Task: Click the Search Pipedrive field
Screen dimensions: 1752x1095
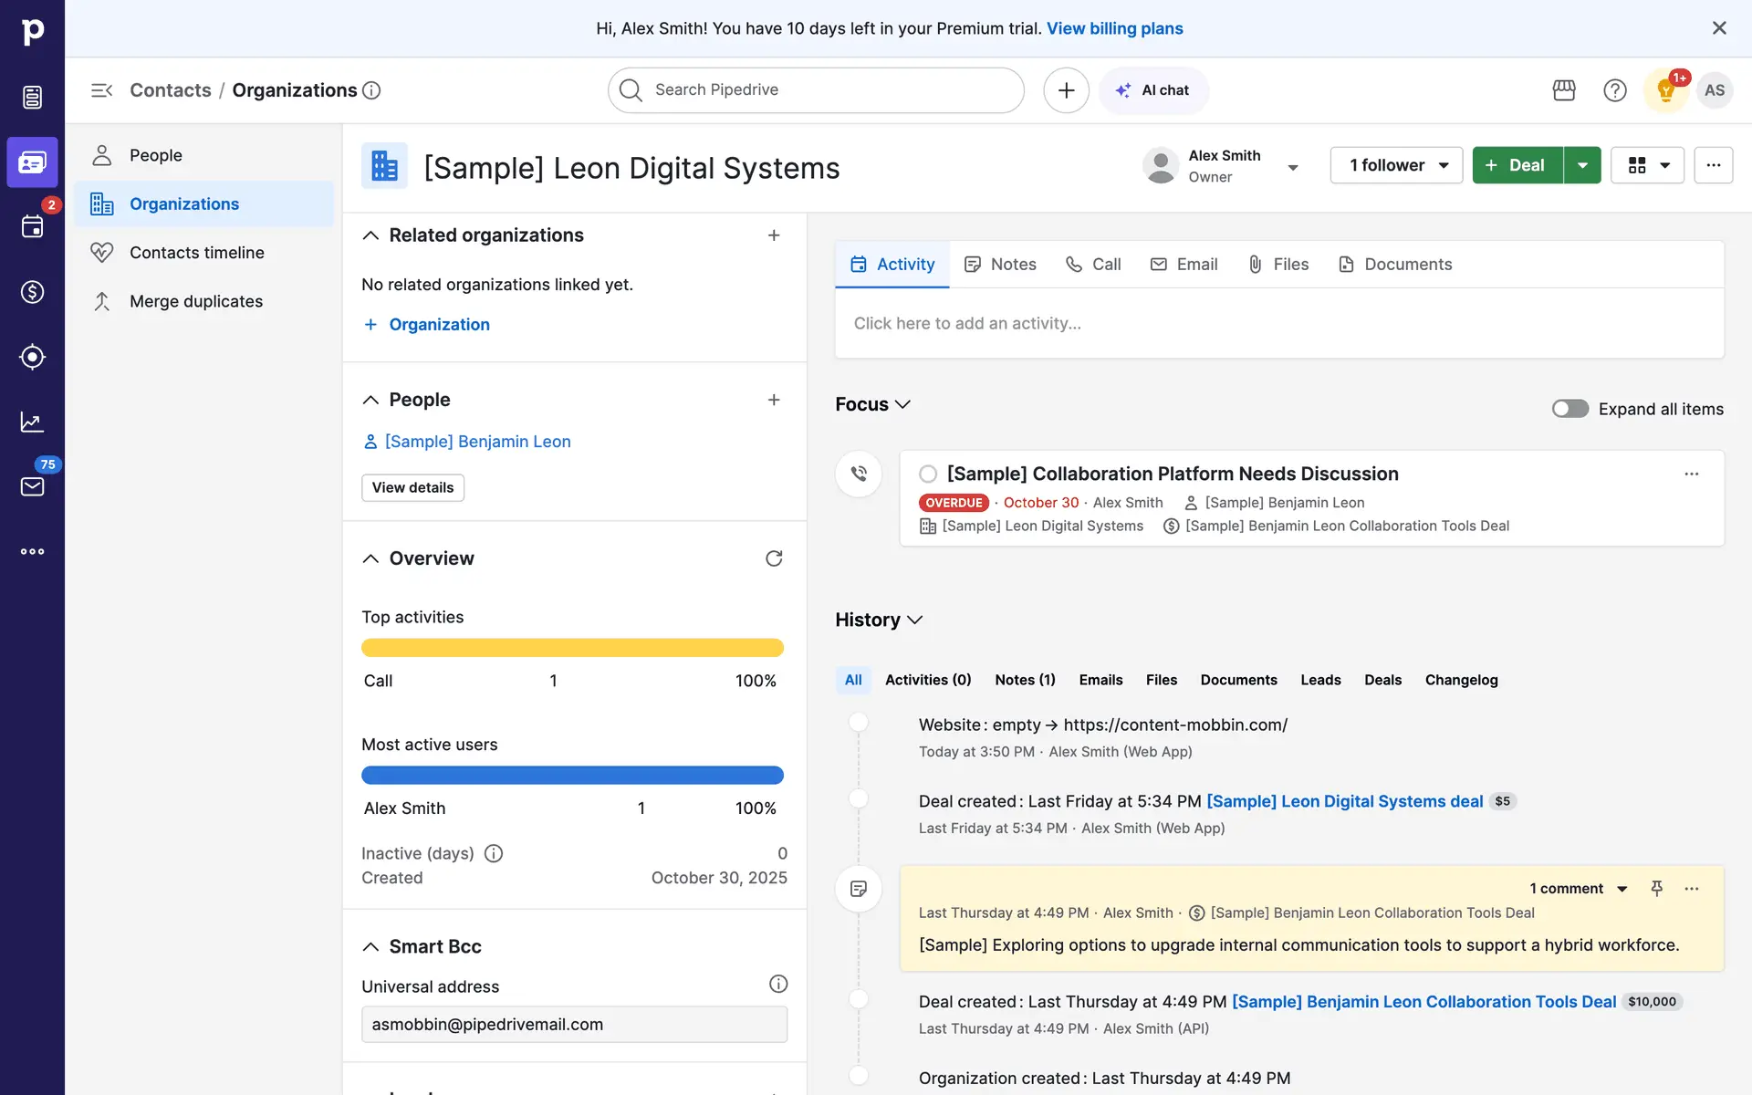Action: 815,90
